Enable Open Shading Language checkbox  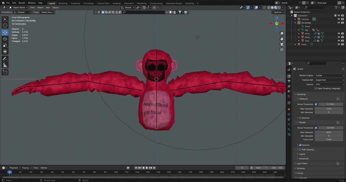(316, 88)
